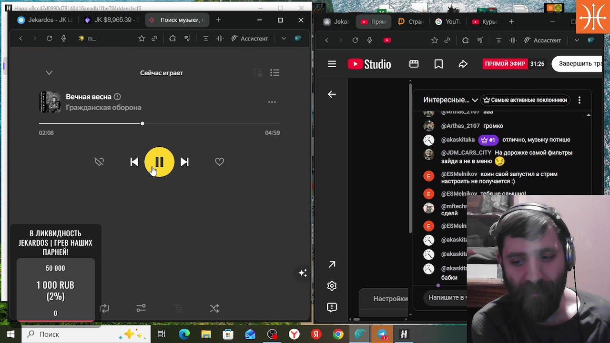Switch to the Стран tab
Screen dimensions: 610x343
click(x=411, y=21)
